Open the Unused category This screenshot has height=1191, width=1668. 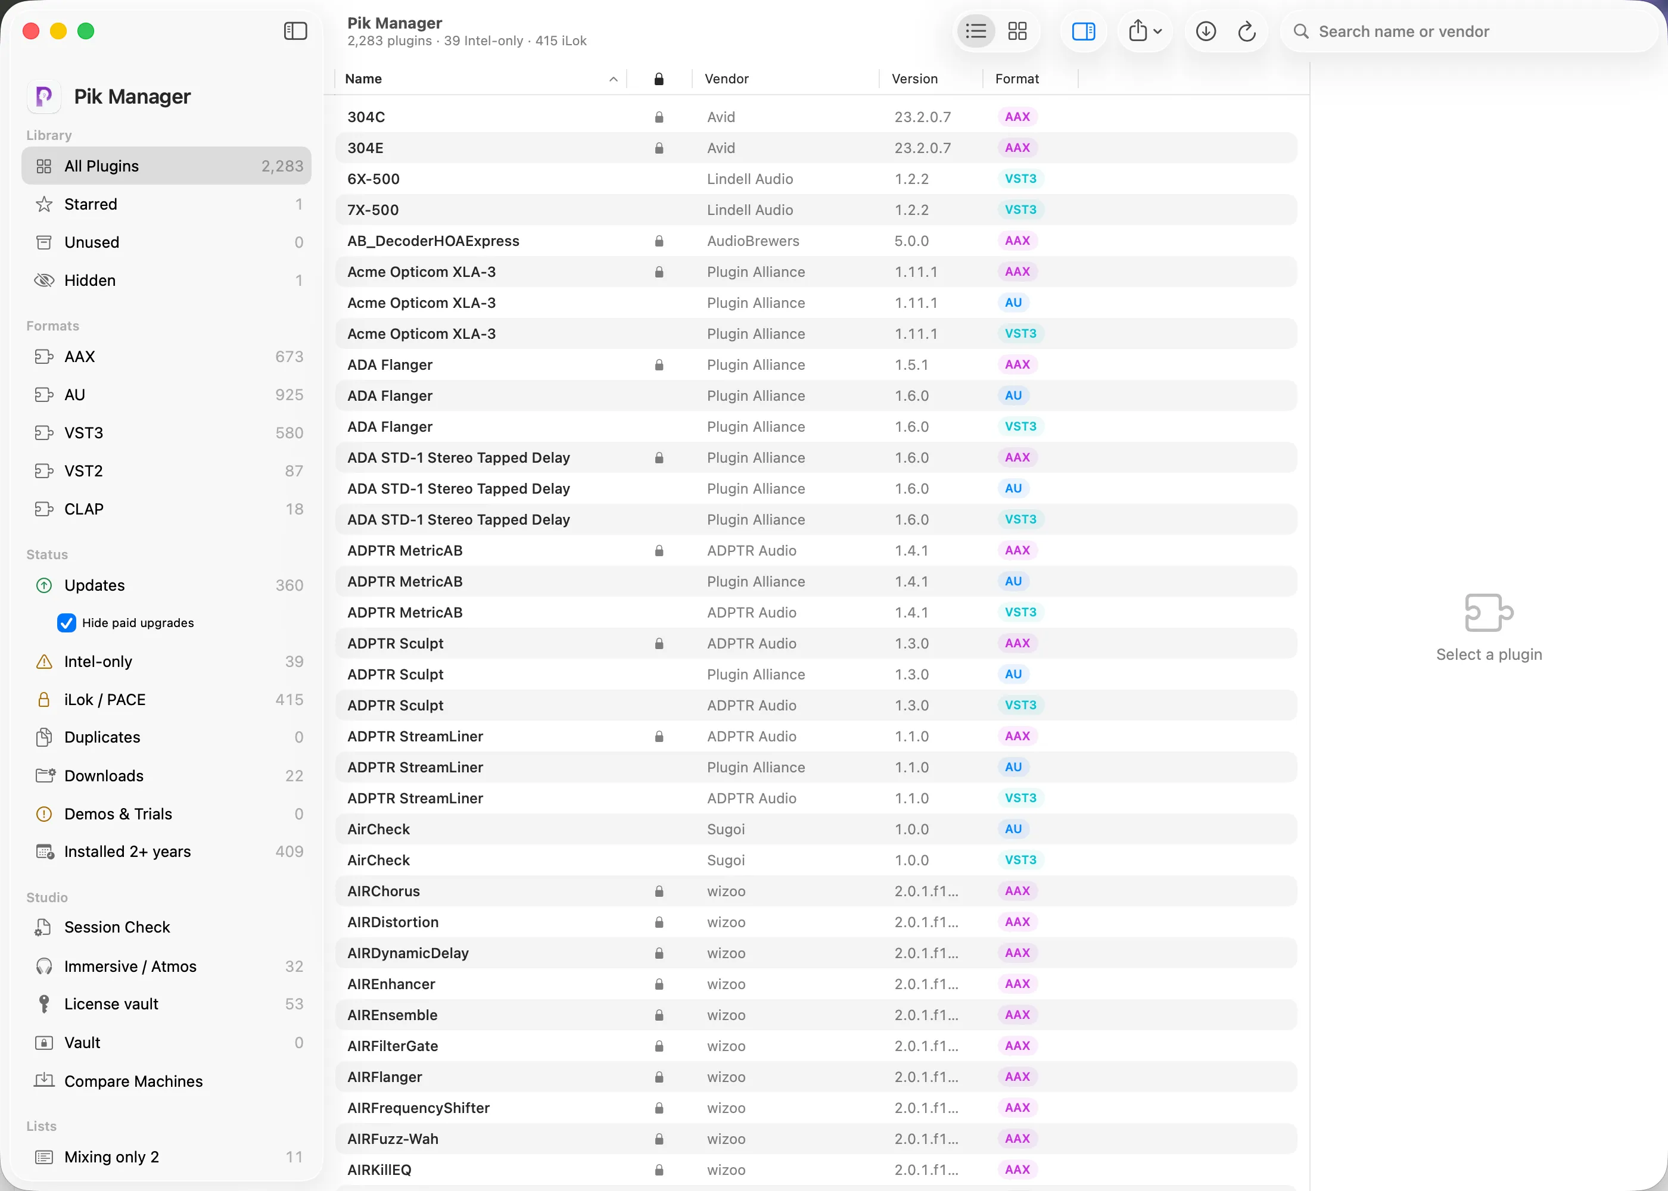click(167, 242)
